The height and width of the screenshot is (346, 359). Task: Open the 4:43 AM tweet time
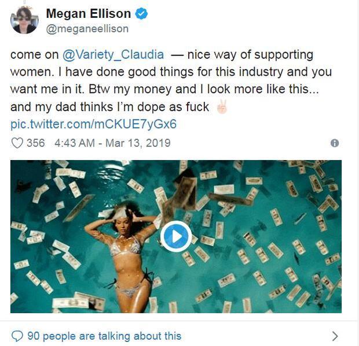[x=75, y=143]
